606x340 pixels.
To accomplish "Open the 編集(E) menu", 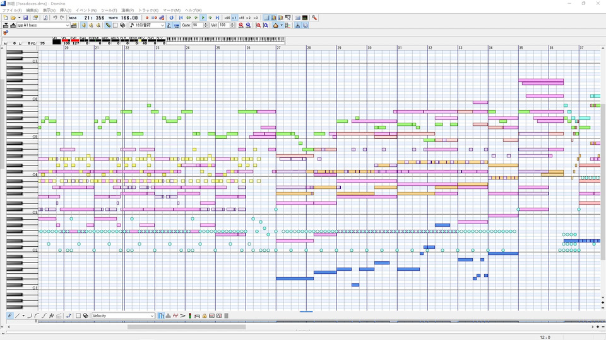I will (x=32, y=11).
